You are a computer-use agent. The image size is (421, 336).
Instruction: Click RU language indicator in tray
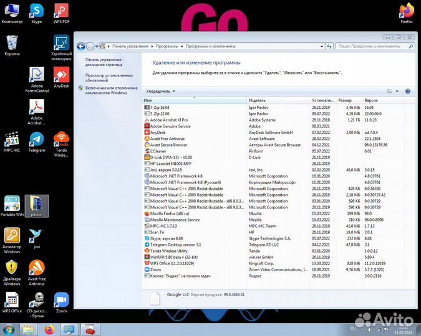[353, 329]
